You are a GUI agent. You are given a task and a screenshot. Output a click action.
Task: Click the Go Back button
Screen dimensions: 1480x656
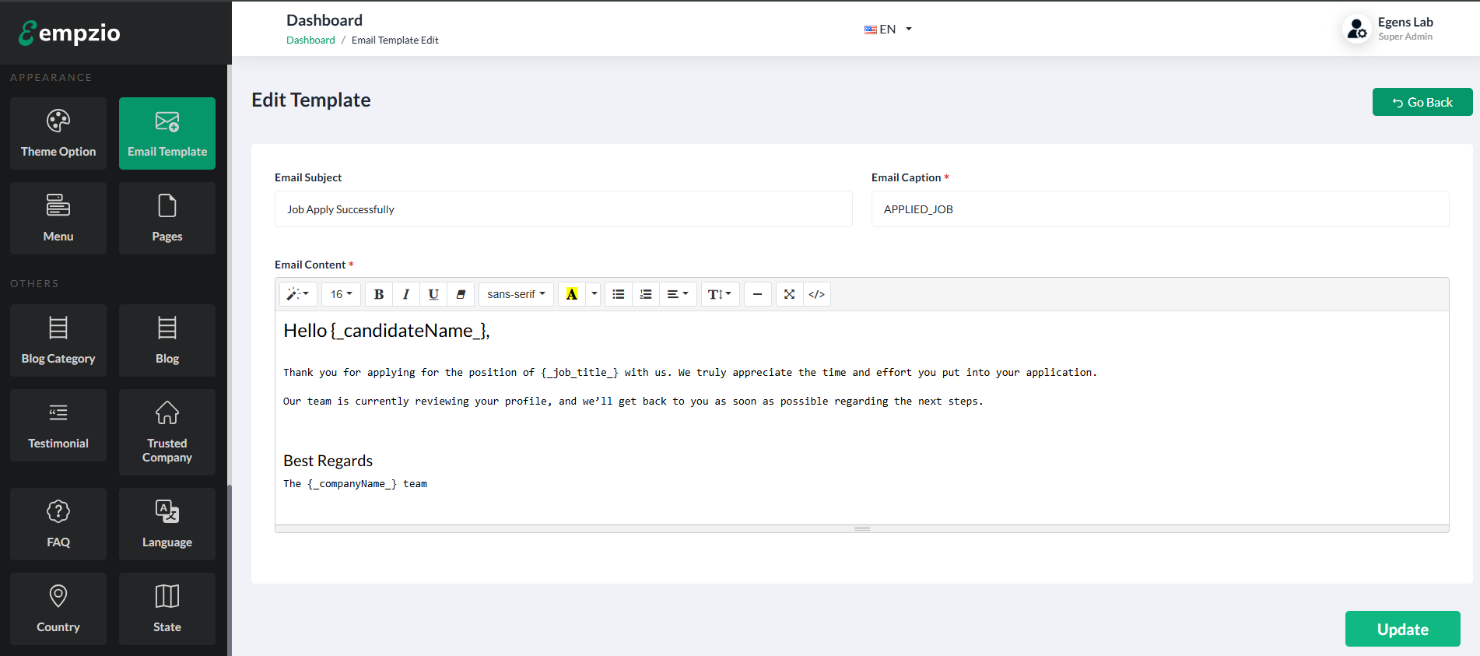point(1422,102)
